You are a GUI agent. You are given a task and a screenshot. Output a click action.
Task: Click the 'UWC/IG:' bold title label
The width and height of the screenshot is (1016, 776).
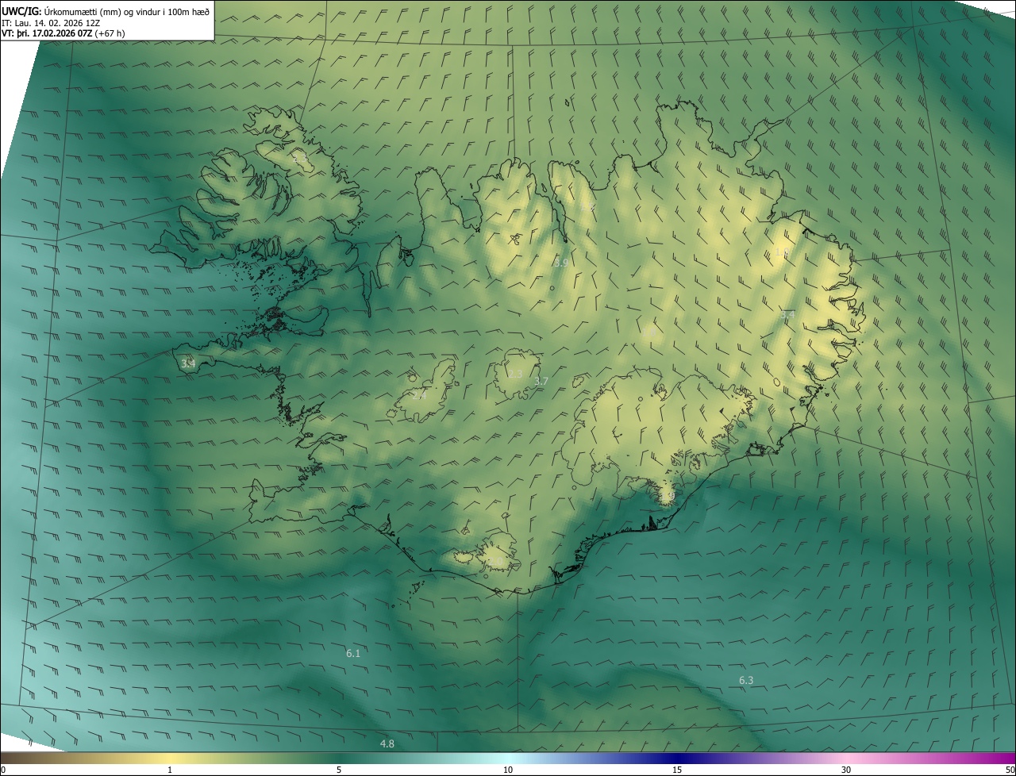[21, 11]
